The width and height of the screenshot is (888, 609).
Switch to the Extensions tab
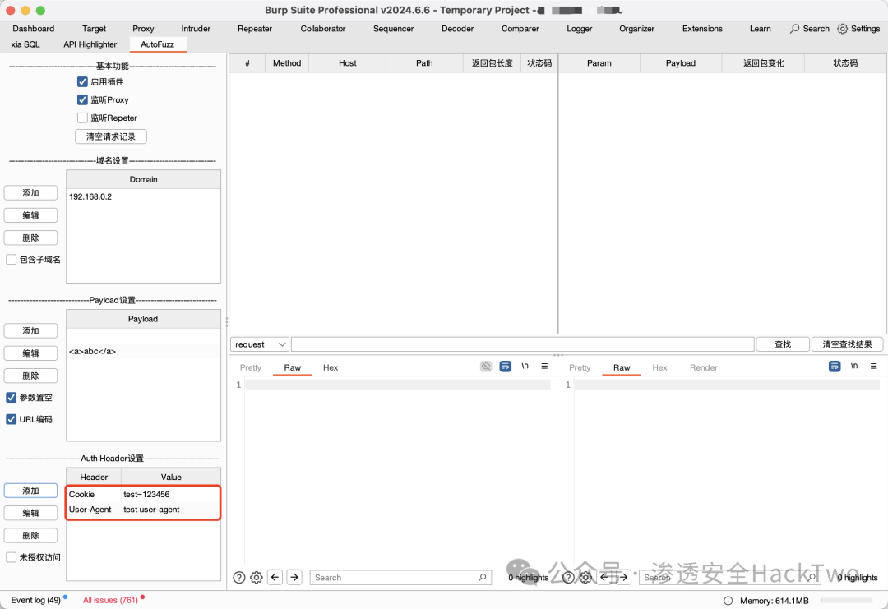[x=702, y=28]
